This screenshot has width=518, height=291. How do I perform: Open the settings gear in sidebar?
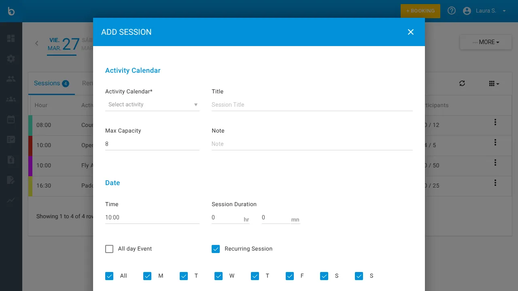(x=11, y=59)
